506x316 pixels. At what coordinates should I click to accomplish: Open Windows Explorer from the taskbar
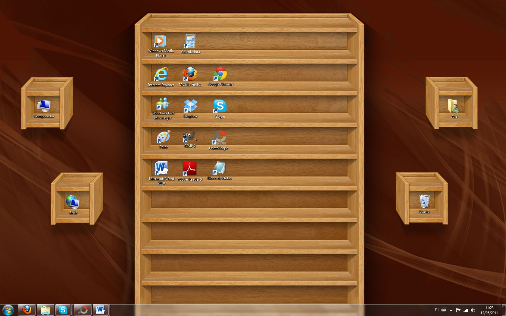[45, 310]
